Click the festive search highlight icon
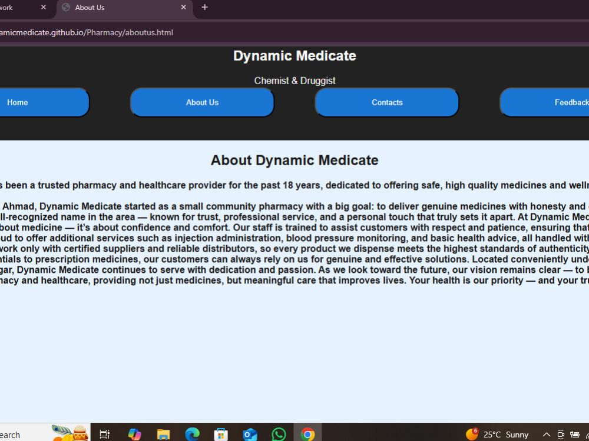The image size is (589, 441). coord(70,432)
